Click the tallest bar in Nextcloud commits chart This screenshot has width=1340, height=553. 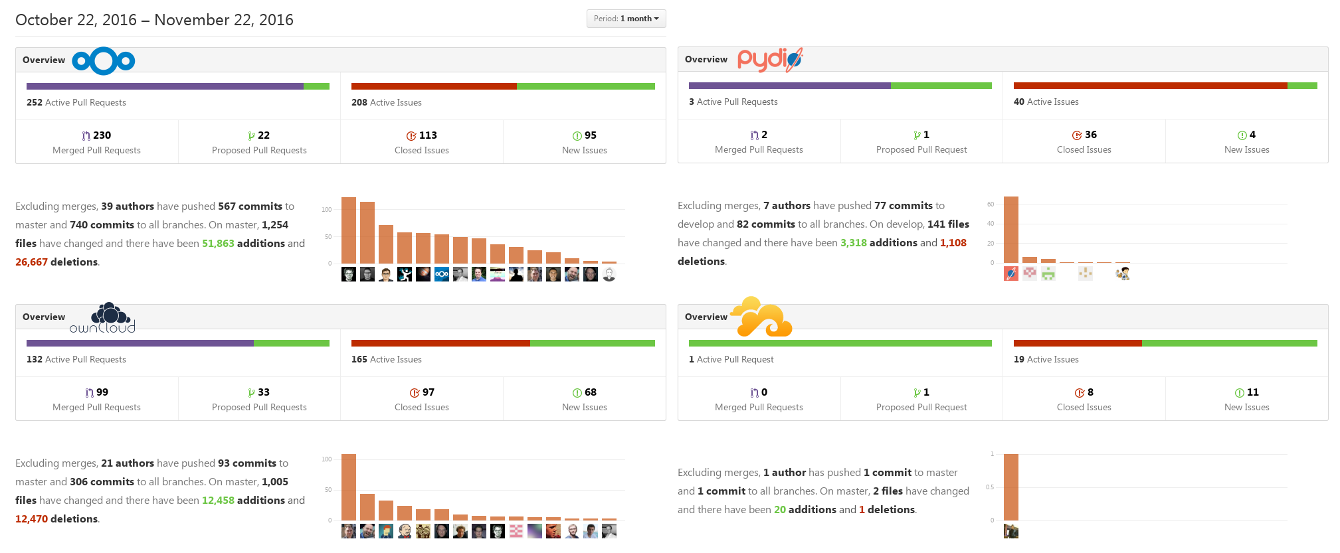pos(349,230)
